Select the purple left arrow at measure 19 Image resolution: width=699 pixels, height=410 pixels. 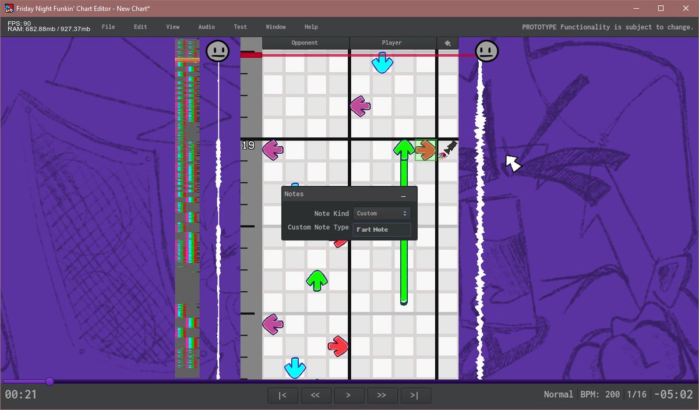(x=273, y=150)
